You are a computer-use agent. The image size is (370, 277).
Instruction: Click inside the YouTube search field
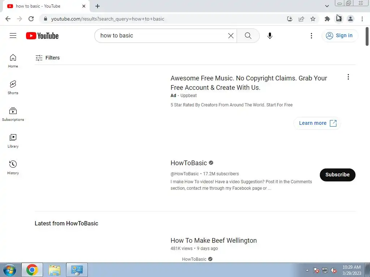[x=163, y=36]
